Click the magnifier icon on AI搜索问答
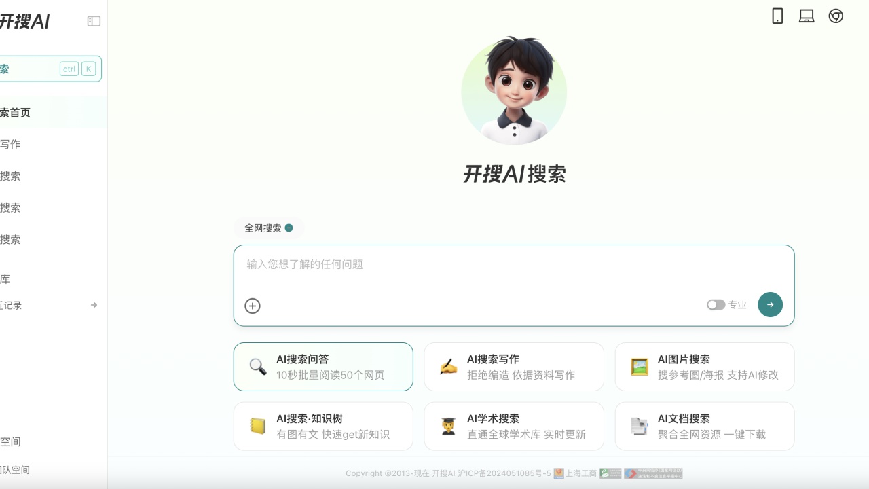 tap(258, 367)
